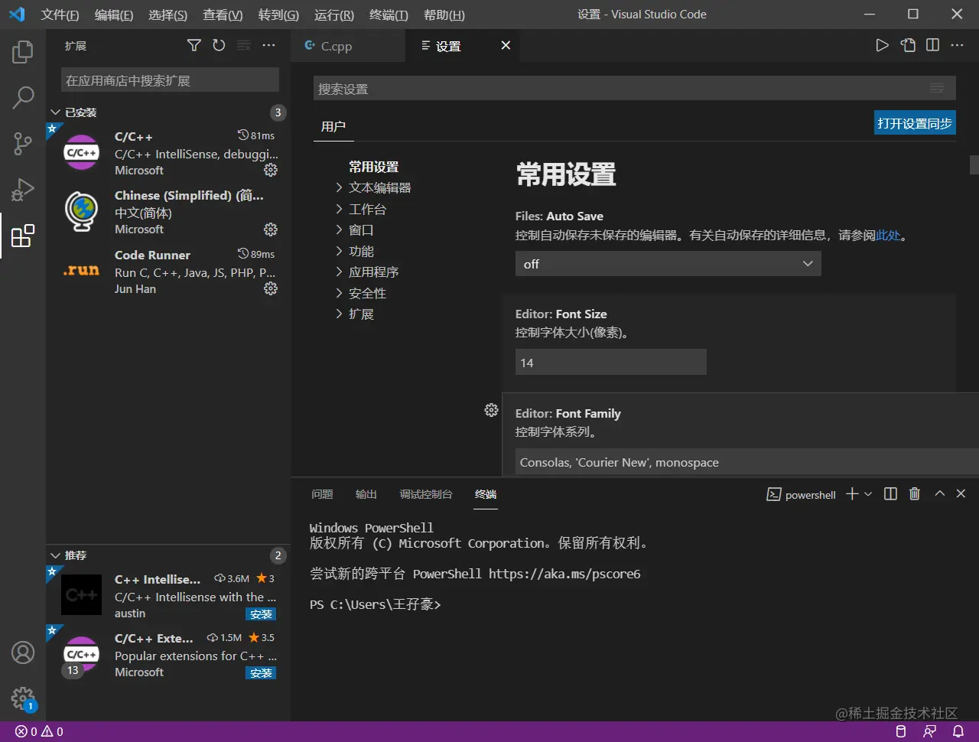
Task: Open notifications bell in status bar
Action: click(x=958, y=732)
